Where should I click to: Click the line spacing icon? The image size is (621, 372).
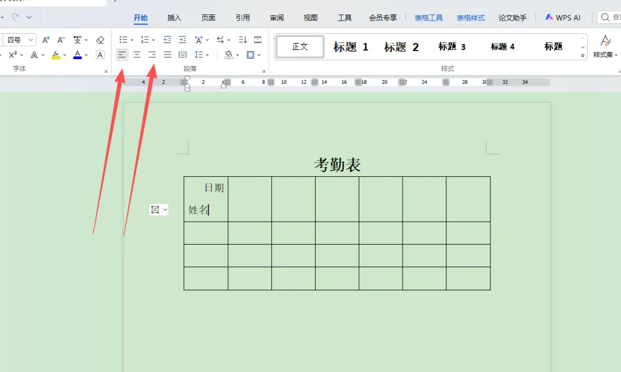click(x=199, y=55)
